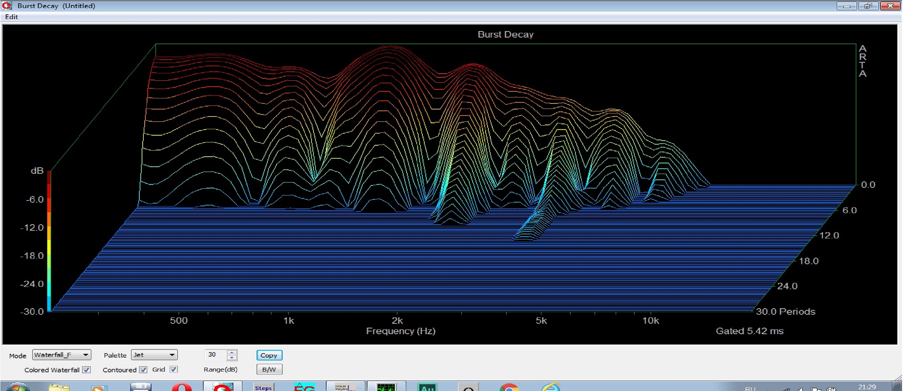The image size is (909, 391).
Task: Open Adobe Audition from the taskbar
Action: click(427, 387)
